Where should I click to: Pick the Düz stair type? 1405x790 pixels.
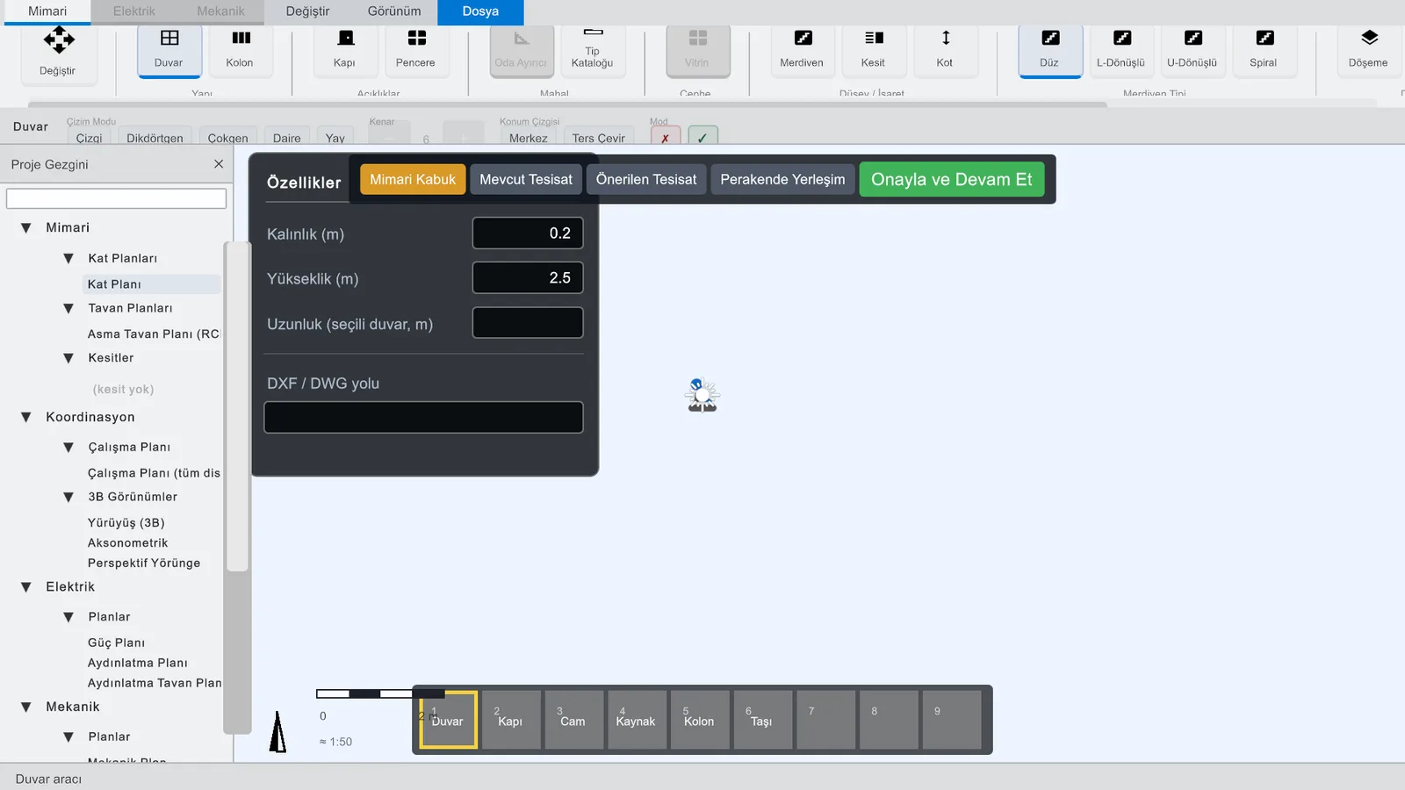[1050, 50]
